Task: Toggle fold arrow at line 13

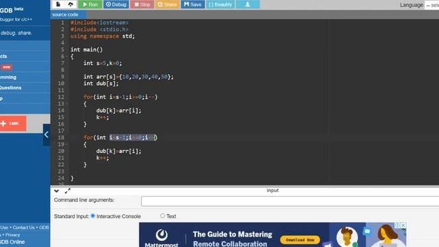Action: [67, 104]
